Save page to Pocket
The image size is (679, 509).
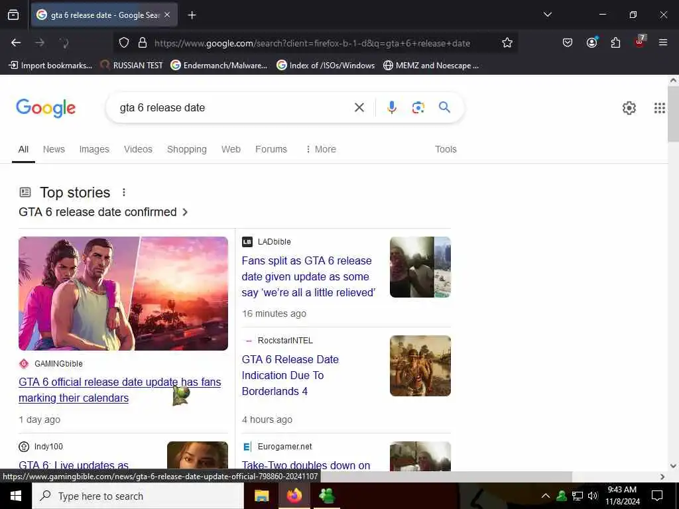(568, 42)
